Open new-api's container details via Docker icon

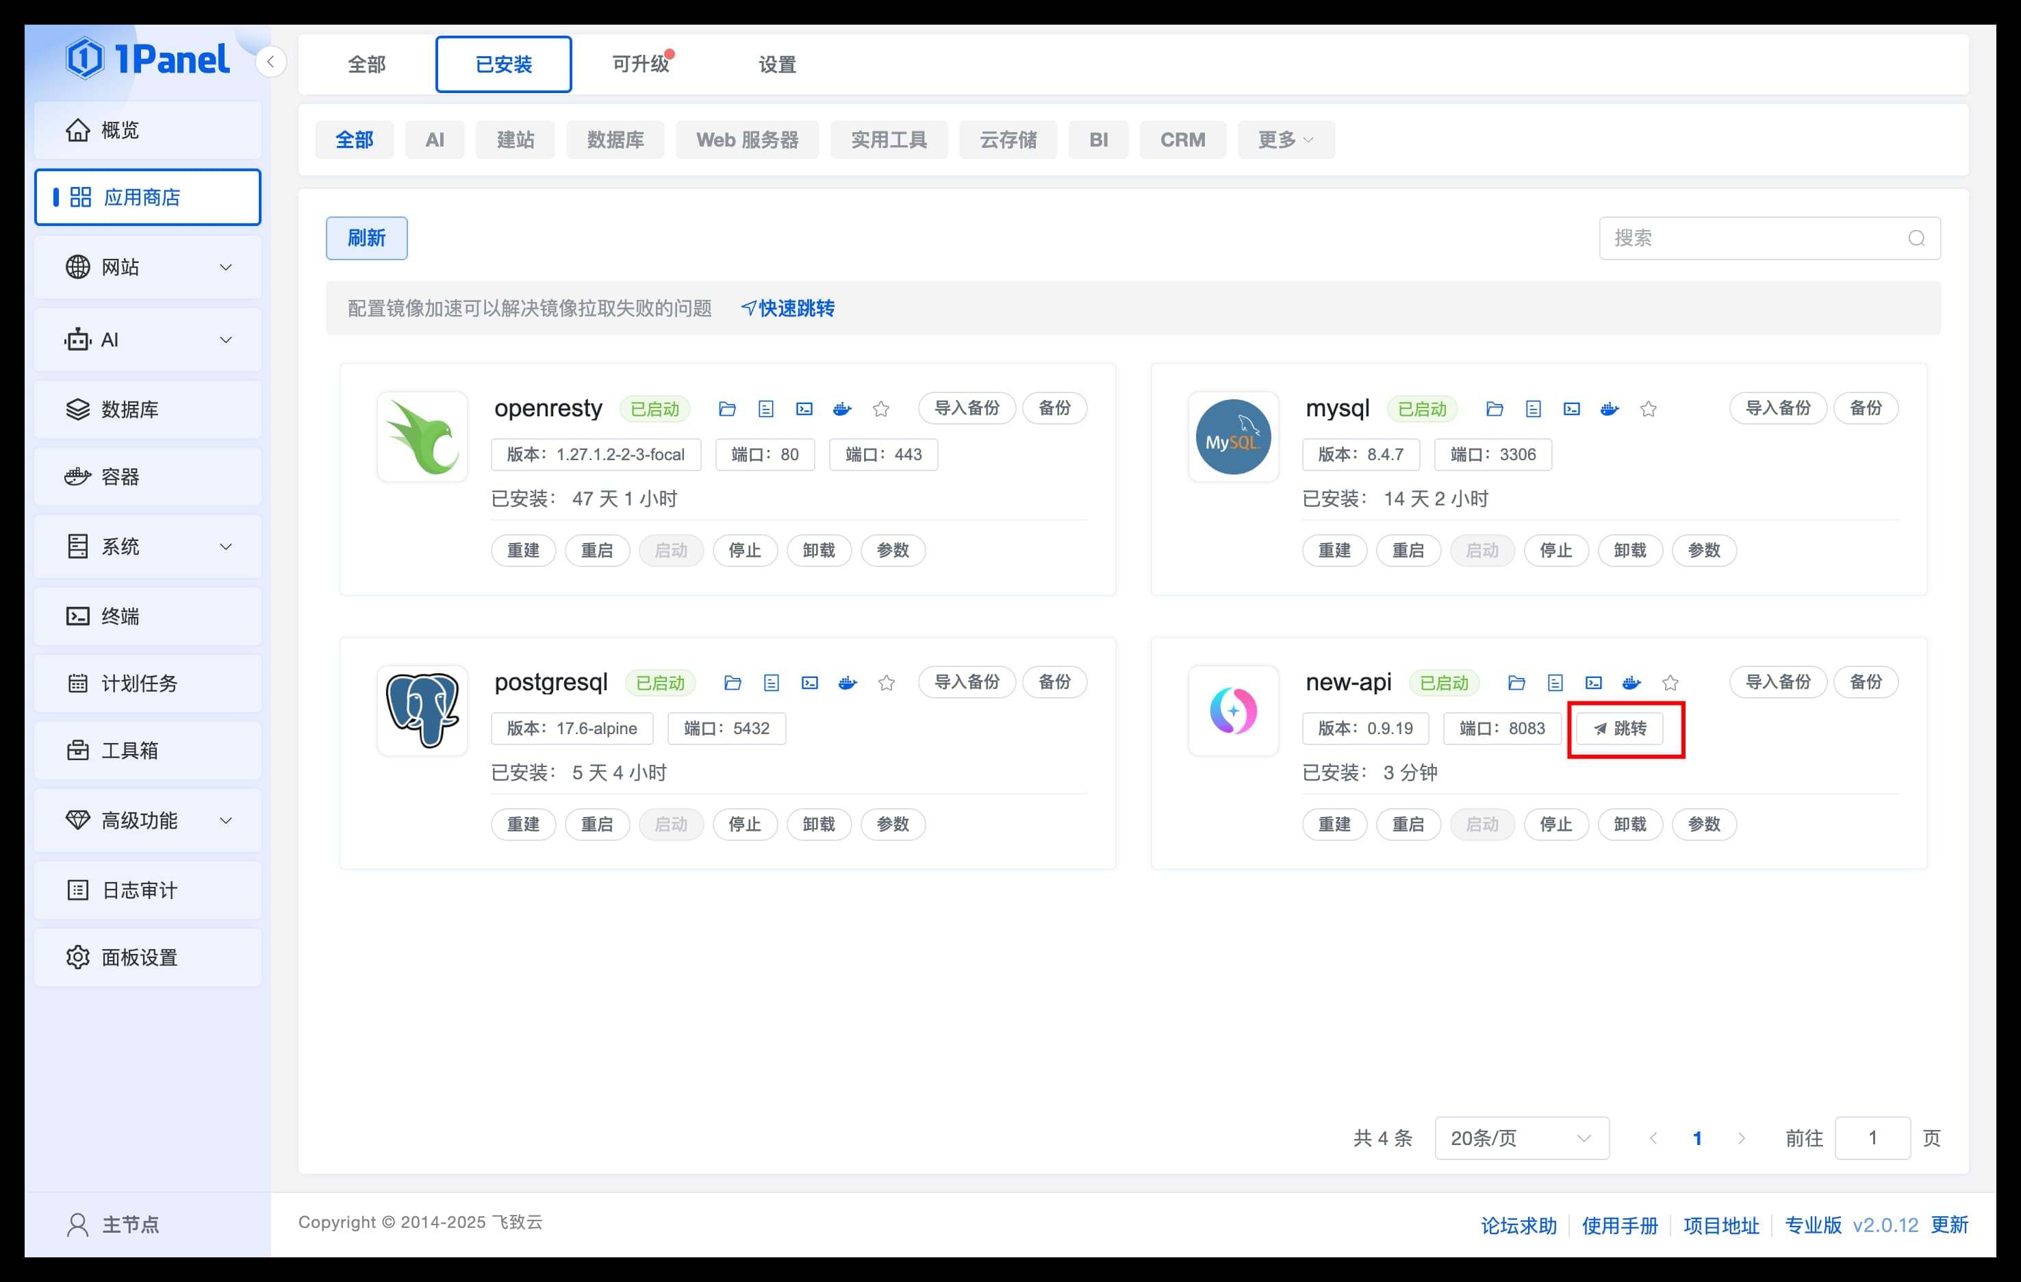(x=1631, y=683)
